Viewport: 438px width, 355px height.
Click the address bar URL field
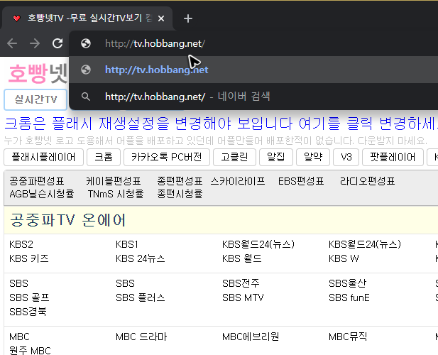coord(253,43)
